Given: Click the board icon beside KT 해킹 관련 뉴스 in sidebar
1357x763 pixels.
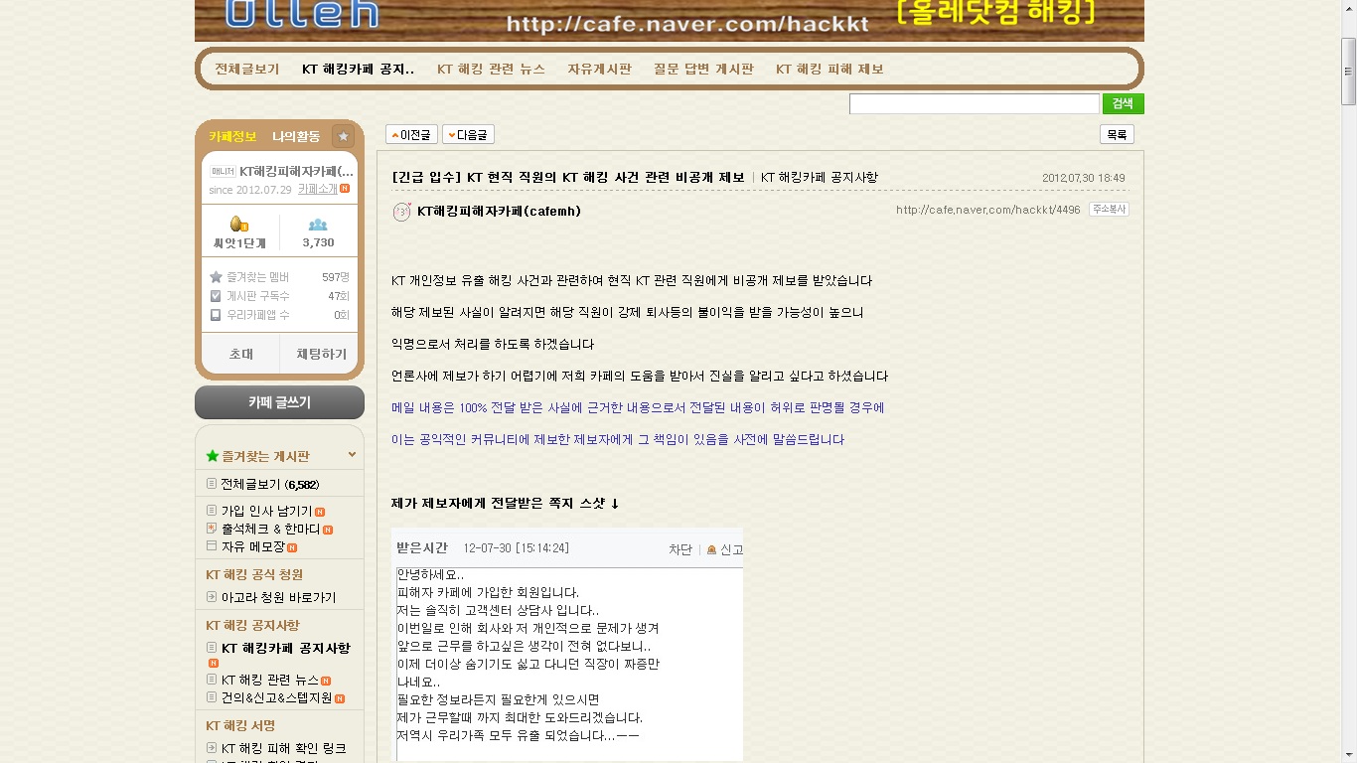Looking at the screenshot, I should [x=212, y=680].
